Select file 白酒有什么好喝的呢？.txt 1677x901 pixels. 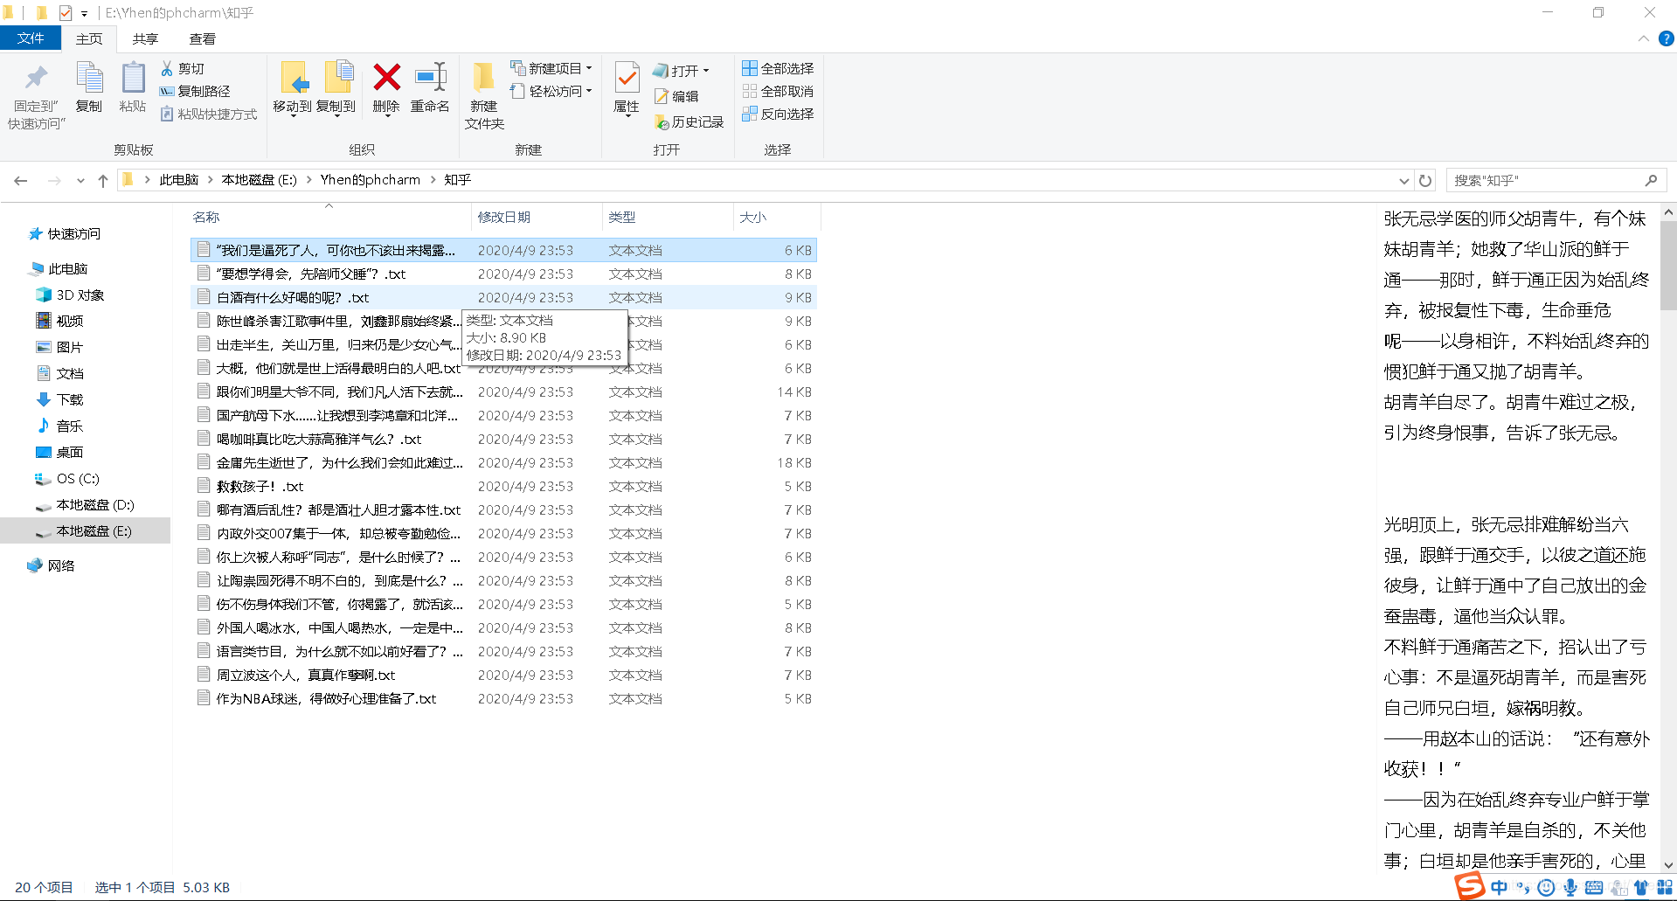503,298
